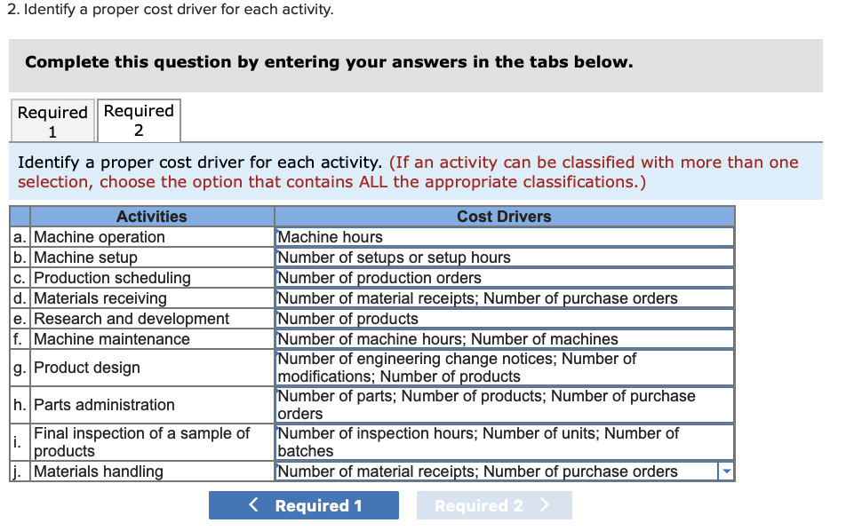Open the Machine maintenance cost driver selector
This screenshot has width=862, height=531.
(x=504, y=339)
